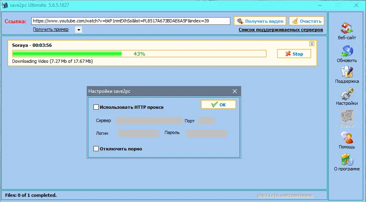Open Поддержка support icon
366x202 pixels.
pos(347,72)
